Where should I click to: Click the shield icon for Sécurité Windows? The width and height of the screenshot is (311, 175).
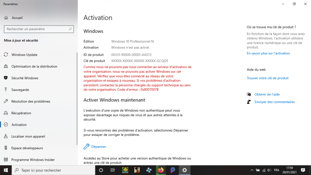point(6,78)
